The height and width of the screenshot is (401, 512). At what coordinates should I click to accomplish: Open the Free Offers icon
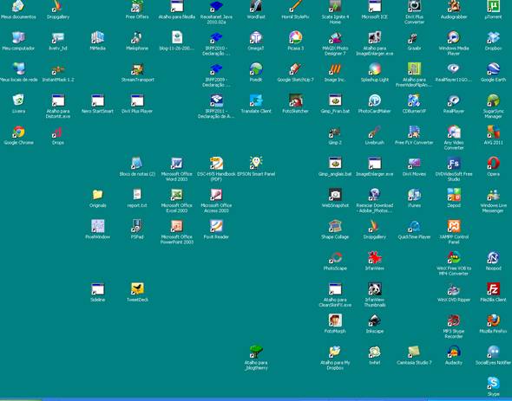pos(137,6)
